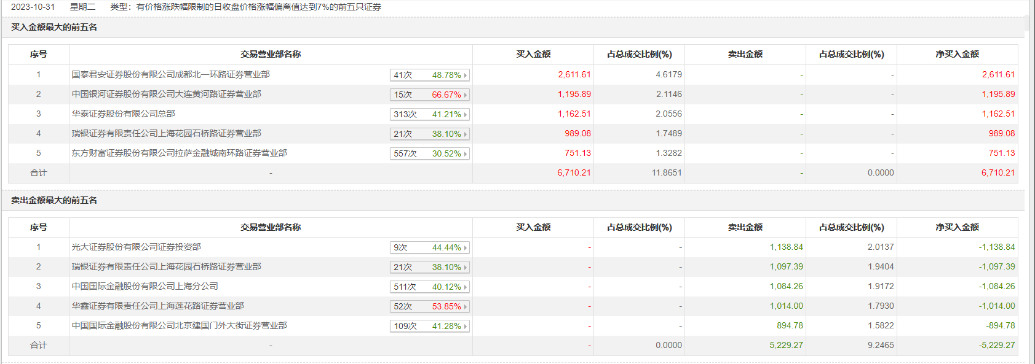
Task: Click ratio value 2.0556
Action: point(668,114)
